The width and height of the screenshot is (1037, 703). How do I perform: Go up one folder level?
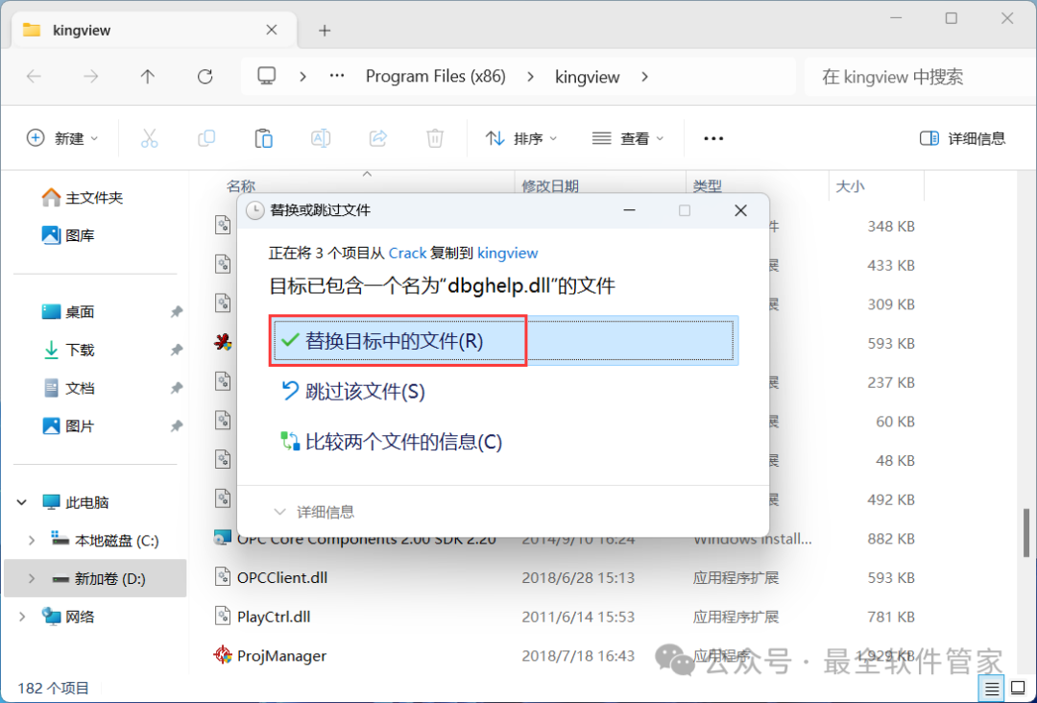coord(148,77)
